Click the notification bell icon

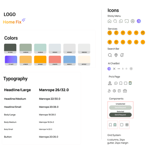122,55
